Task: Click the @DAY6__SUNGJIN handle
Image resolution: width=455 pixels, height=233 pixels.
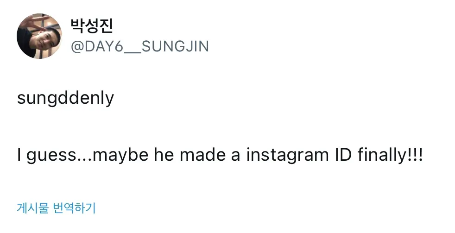Action: pos(139,46)
